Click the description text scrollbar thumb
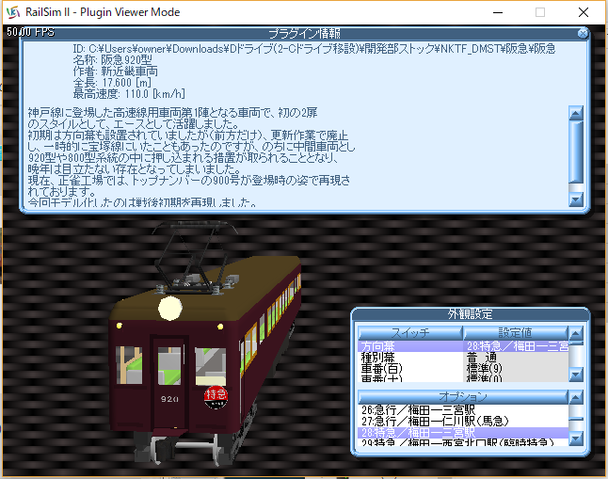The width and height of the screenshot is (608, 479). pyautogui.click(x=576, y=152)
